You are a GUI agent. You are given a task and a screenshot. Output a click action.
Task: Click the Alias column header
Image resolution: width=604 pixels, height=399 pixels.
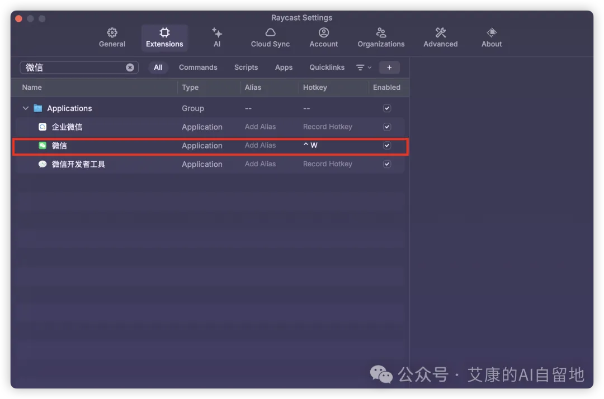(253, 87)
